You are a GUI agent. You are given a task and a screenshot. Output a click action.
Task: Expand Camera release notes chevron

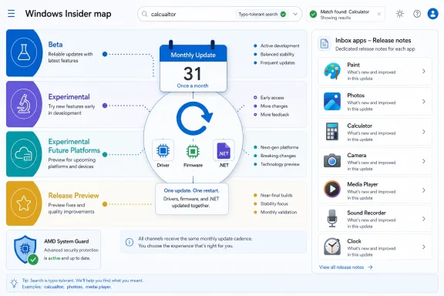pos(424,161)
